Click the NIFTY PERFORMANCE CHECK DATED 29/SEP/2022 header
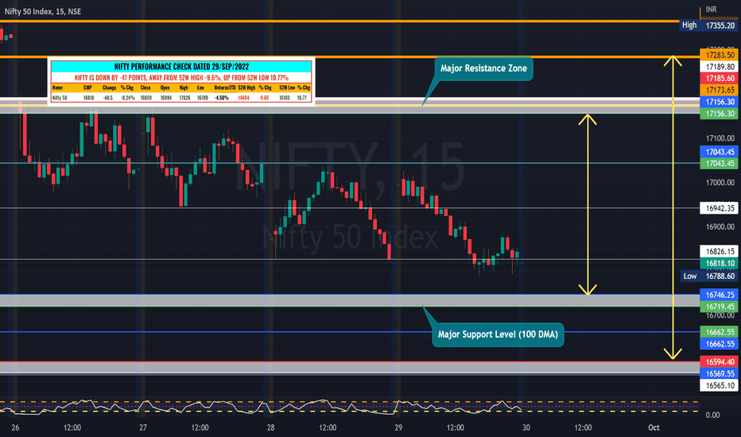 pyautogui.click(x=181, y=67)
